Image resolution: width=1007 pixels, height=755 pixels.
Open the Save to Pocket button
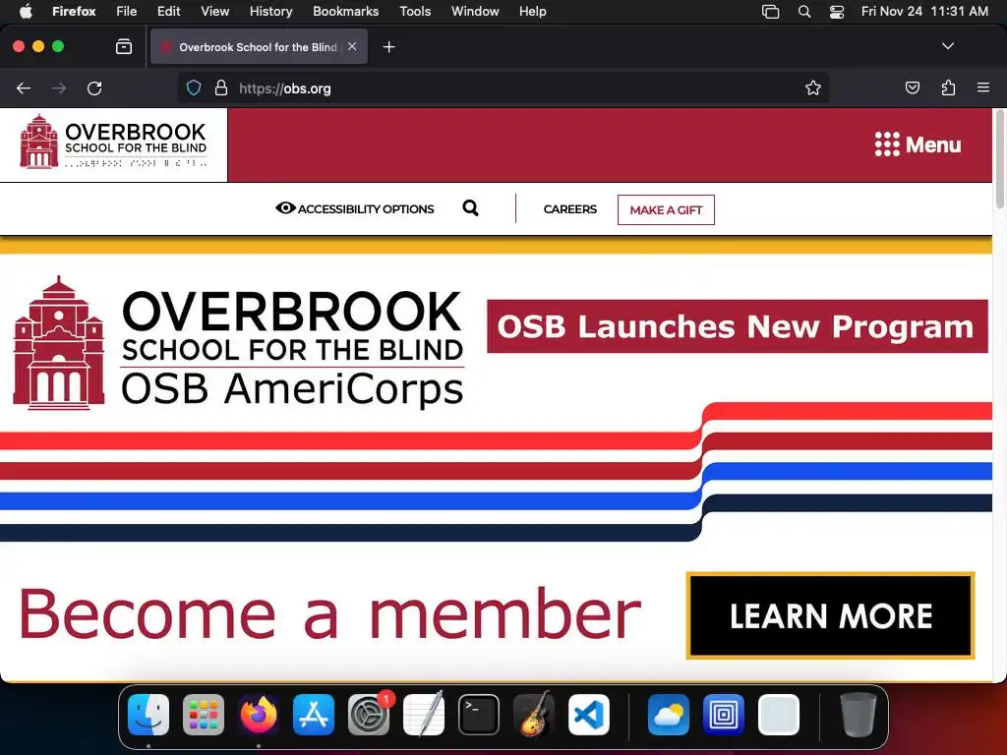(x=912, y=87)
